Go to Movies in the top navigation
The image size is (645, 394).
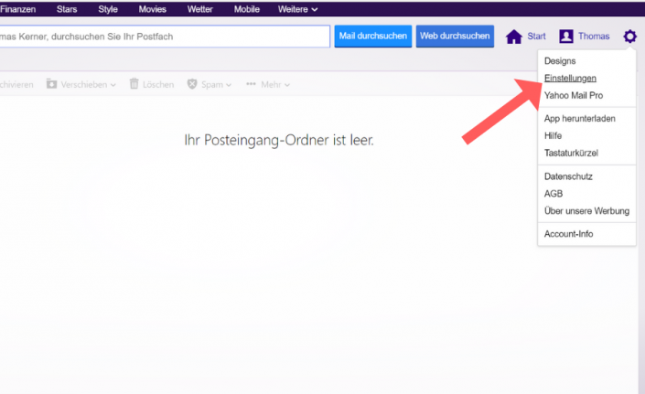click(153, 9)
